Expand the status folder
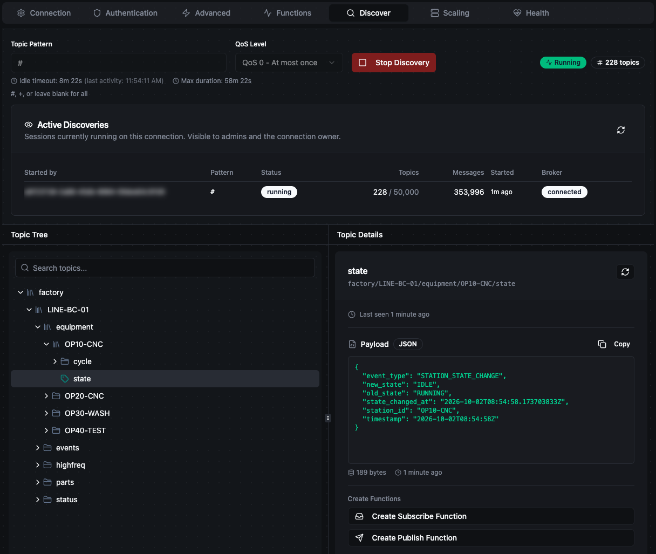Image resolution: width=656 pixels, height=554 pixels. [x=38, y=500]
